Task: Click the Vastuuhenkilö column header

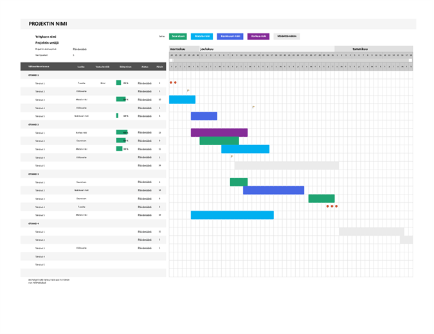Action: click(x=102, y=67)
